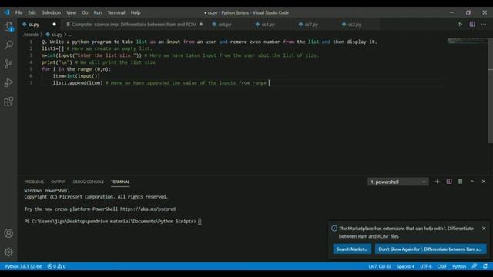
Task: Open the Terminal menu
Action: (x=116, y=12)
